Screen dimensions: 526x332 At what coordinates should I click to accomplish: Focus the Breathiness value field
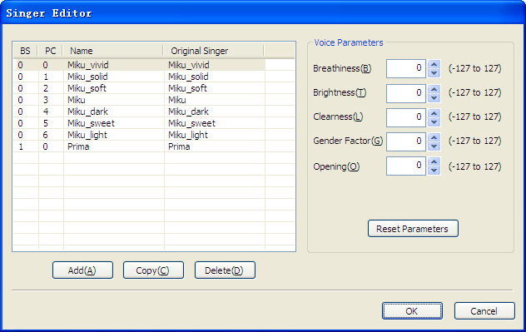tap(406, 69)
